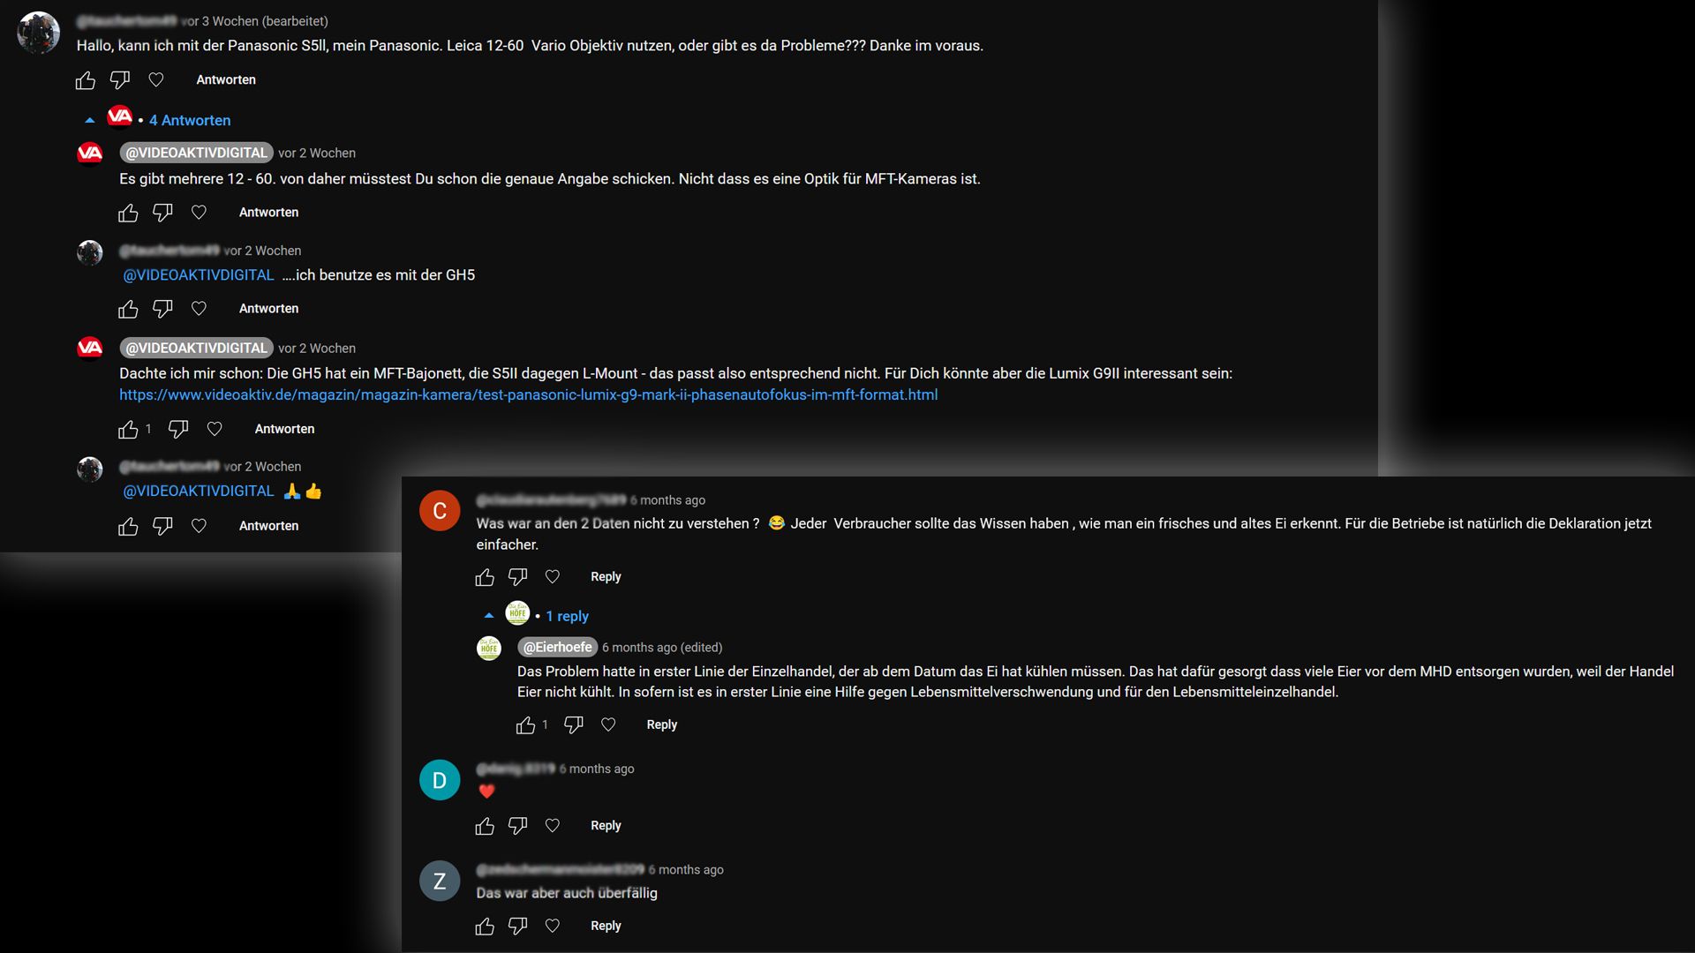Click Antworten under the GH5 MFT-Bajonett reply
The height and width of the screenshot is (953, 1695).
pyautogui.click(x=284, y=429)
